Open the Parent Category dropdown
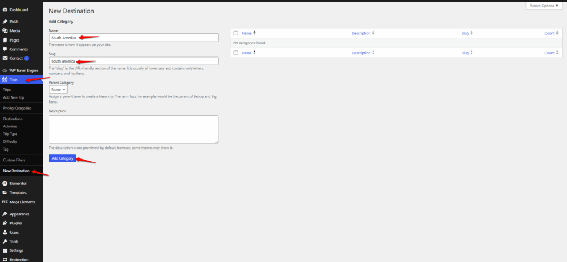This screenshot has height=262, width=567. [x=58, y=89]
